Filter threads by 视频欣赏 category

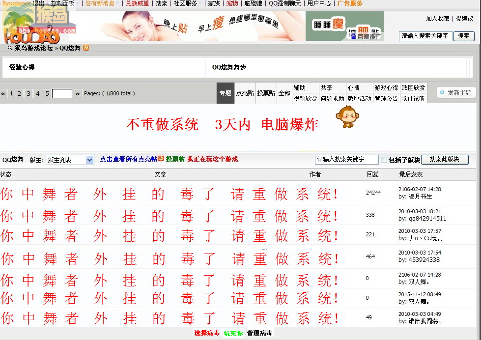(305, 98)
